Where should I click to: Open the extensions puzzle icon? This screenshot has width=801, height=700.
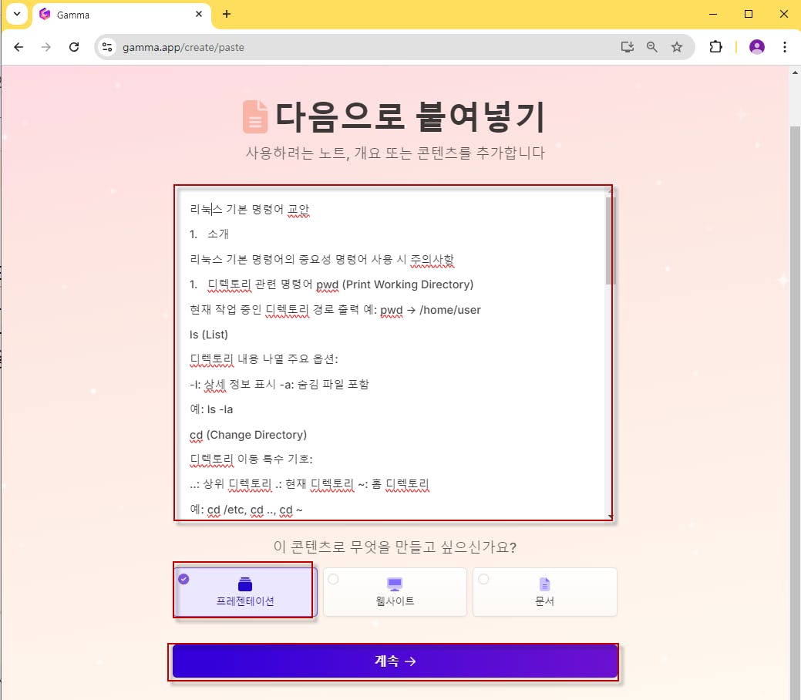[x=715, y=47]
